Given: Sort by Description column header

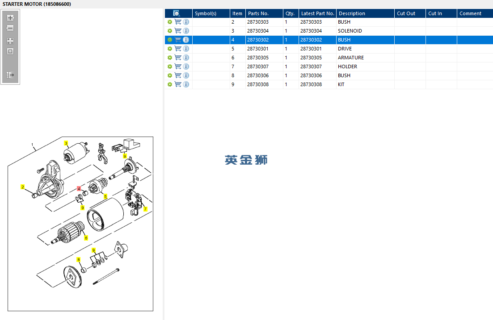Looking at the screenshot, I should 365,13.
